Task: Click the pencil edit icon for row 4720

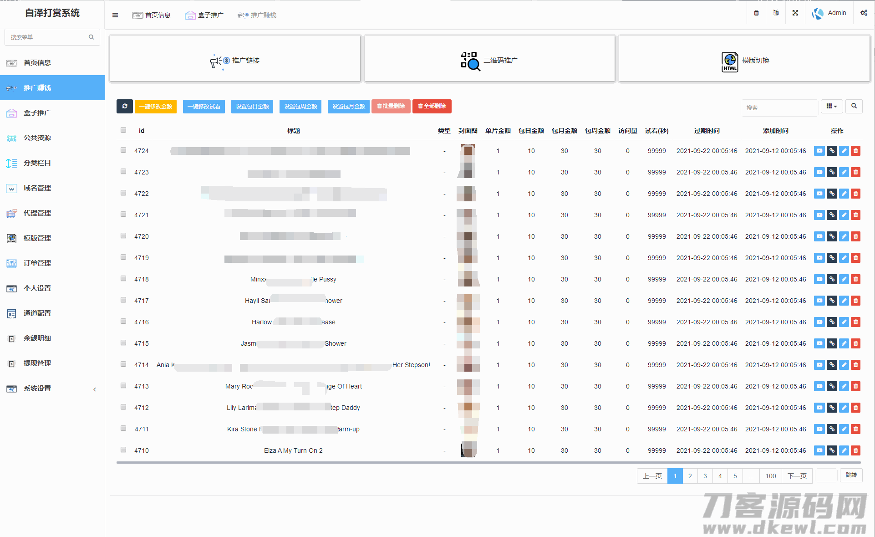Action: (x=844, y=236)
